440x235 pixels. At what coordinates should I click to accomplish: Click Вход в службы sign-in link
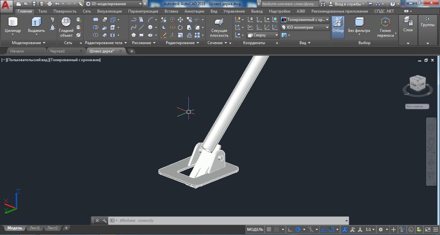(348, 4)
